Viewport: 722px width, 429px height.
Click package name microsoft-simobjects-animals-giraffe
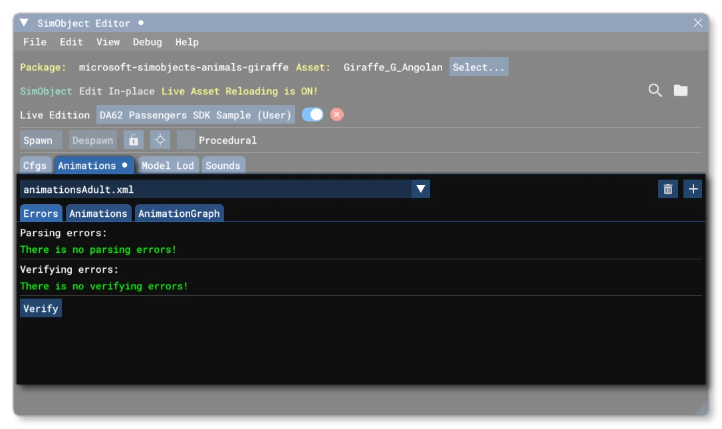coord(183,67)
